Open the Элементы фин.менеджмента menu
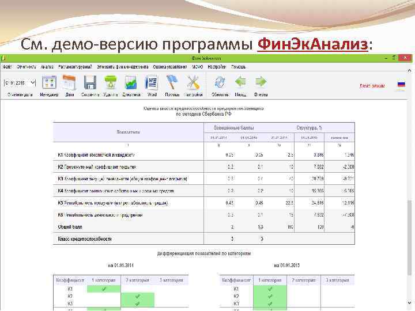This screenshot has width=415, height=311. click(123, 67)
